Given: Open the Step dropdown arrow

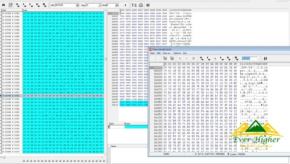Looking at the screenshot, I should (100, 5).
